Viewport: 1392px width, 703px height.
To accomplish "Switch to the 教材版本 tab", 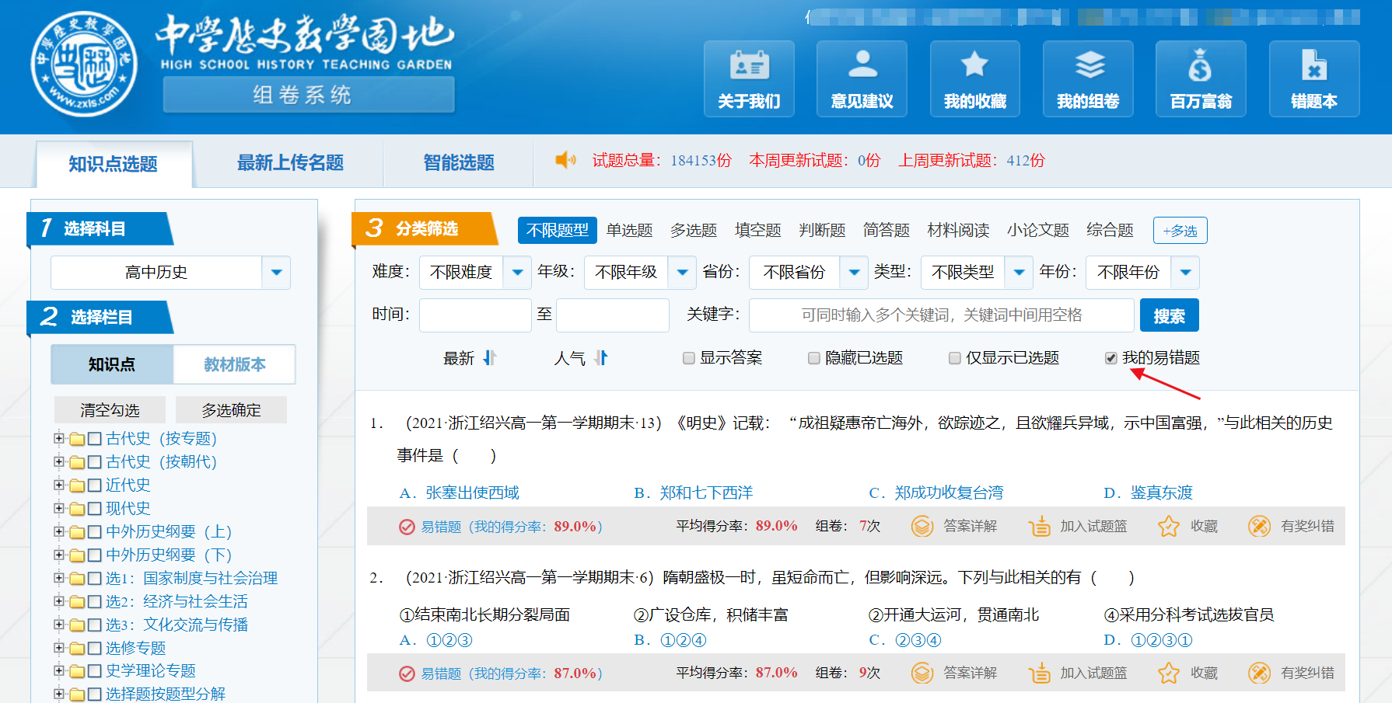I will (234, 364).
